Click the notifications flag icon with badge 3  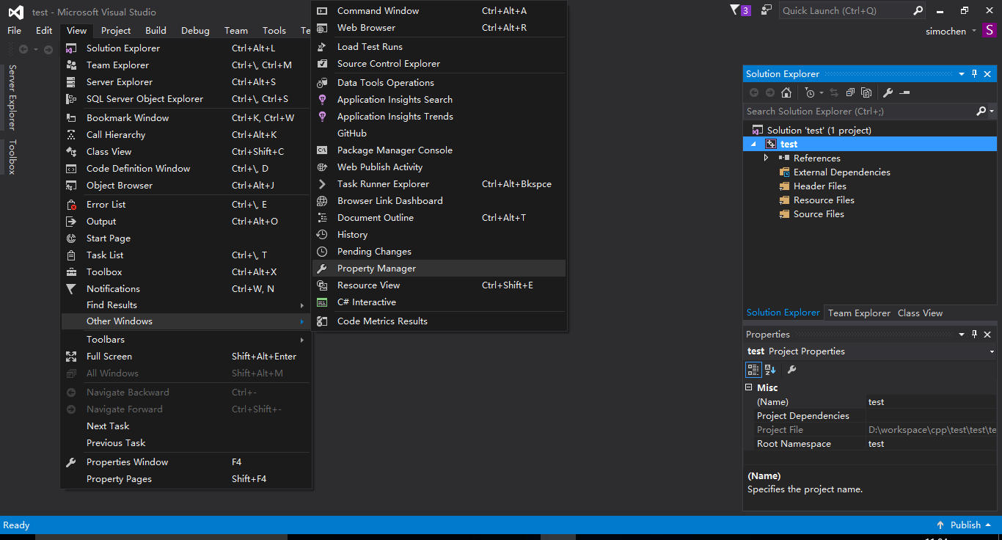[740, 10]
